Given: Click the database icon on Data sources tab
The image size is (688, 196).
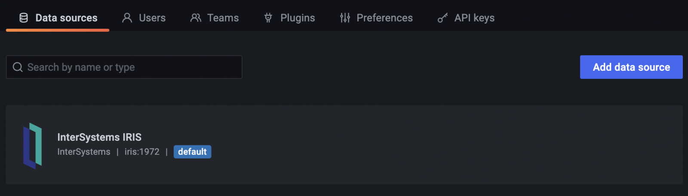Looking at the screenshot, I should tap(24, 18).
